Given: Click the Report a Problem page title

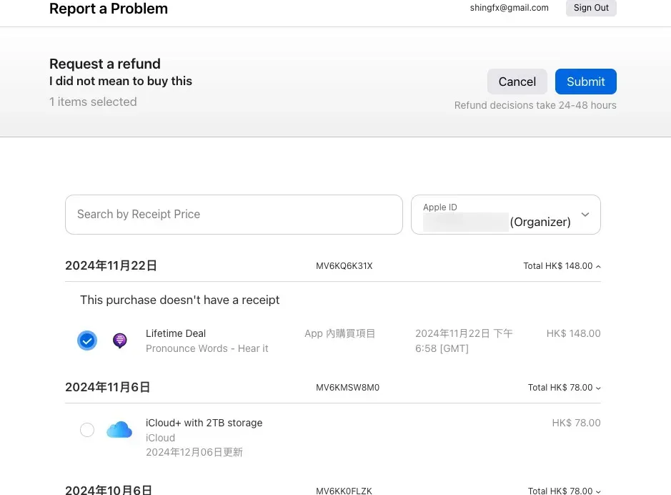Looking at the screenshot, I should point(109,9).
